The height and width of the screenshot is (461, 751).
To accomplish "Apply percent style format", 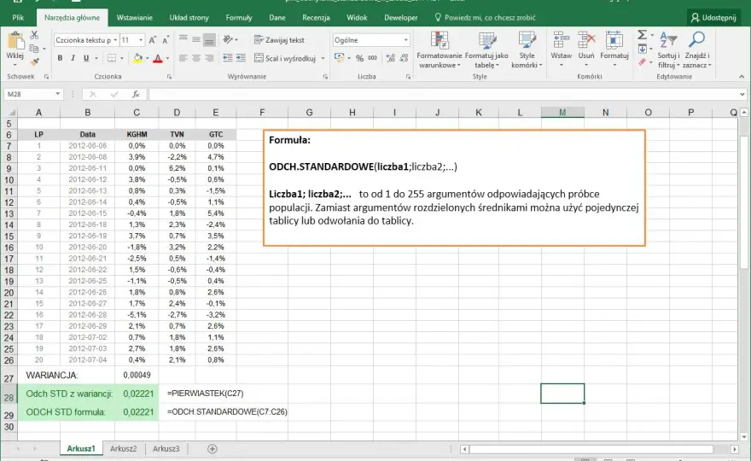I will 359,58.
